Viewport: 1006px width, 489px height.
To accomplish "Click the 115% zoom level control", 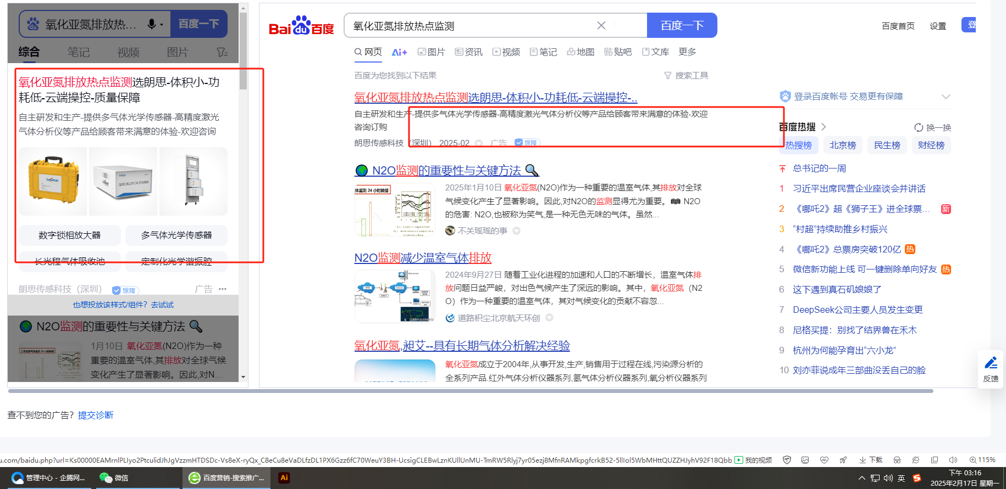I will 982,460.
